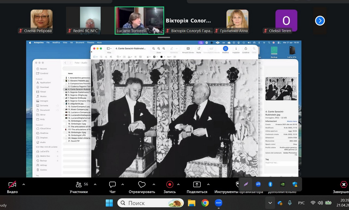Click the Zoom chat icon
The height and width of the screenshot is (210, 349).
click(112, 185)
